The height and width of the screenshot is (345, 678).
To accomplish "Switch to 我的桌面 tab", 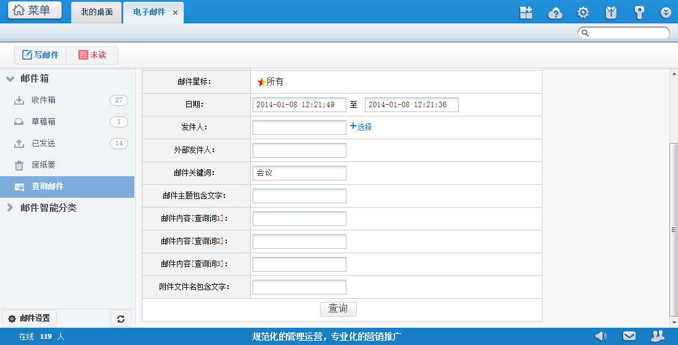I will pyautogui.click(x=97, y=12).
